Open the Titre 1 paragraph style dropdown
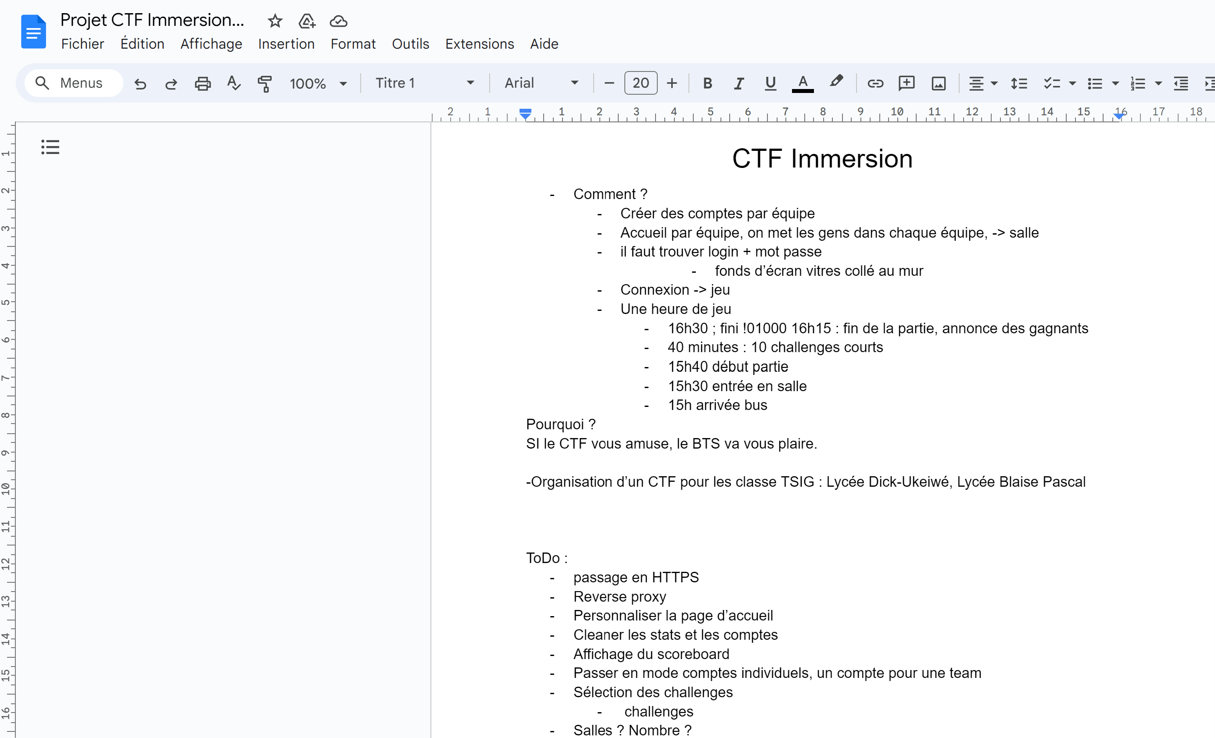 pyautogui.click(x=424, y=83)
